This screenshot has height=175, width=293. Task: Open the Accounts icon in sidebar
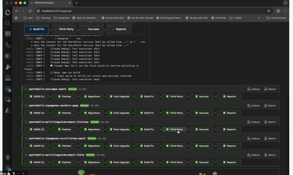click(x=8, y=157)
